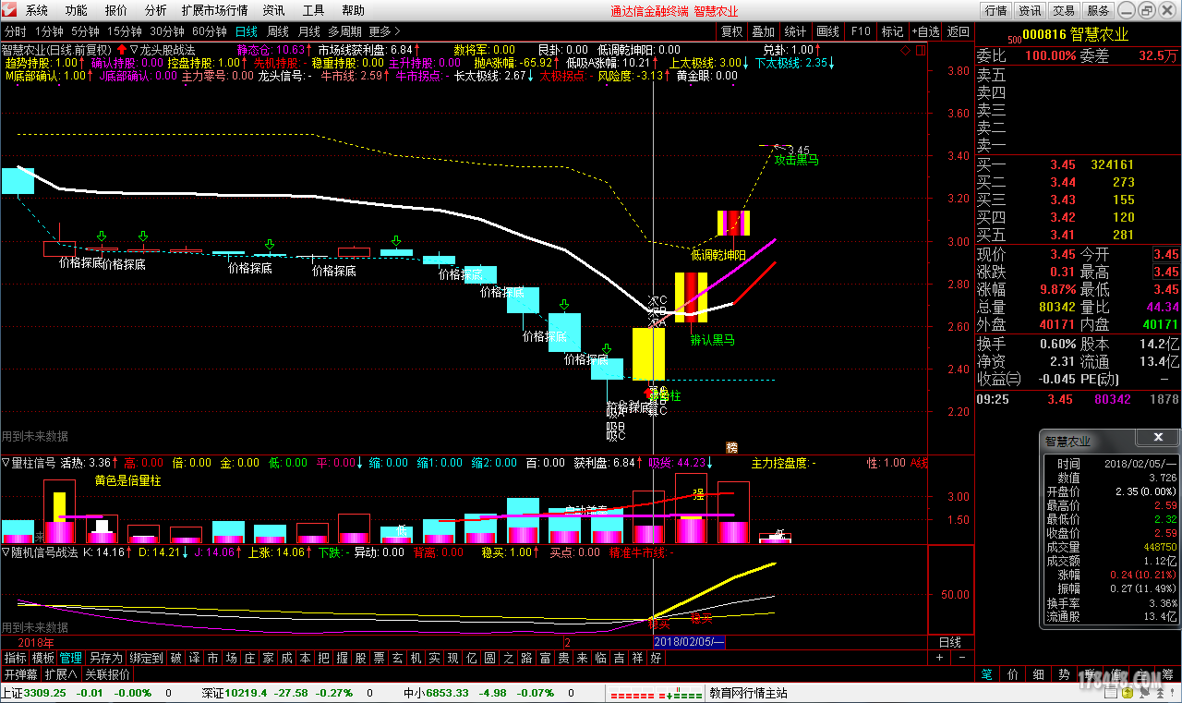Image resolution: width=1182 pixels, height=703 pixels.
Task: Click the 统计 statistics button
Action: pos(795,31)
